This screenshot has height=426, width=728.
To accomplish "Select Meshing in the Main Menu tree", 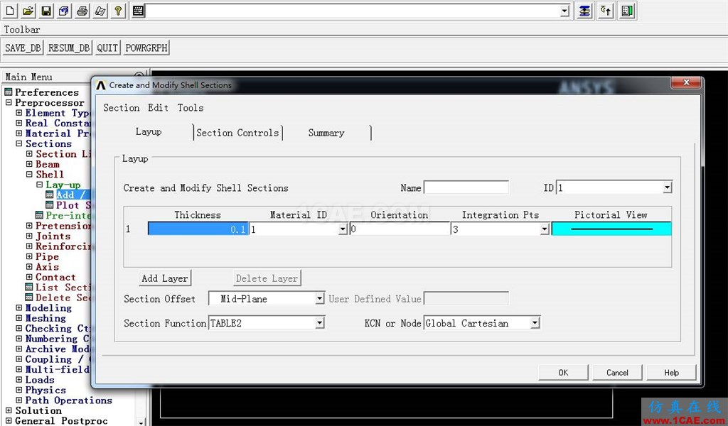I will coord(45,318).
